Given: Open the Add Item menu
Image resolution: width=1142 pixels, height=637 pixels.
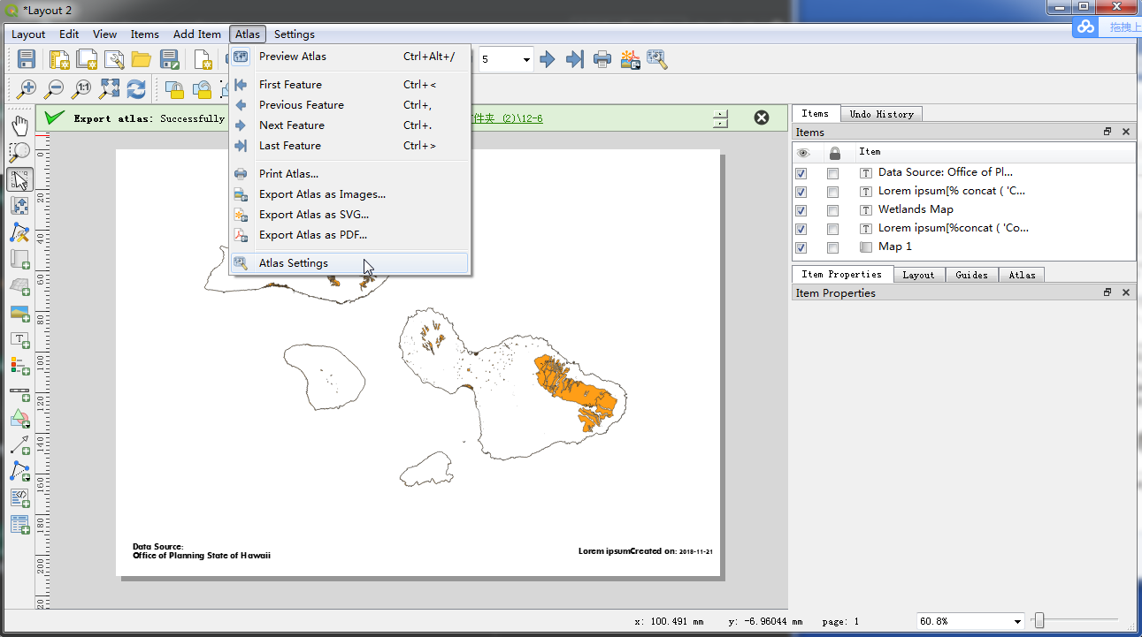Looking at the screenshot, I should (196, 34).
